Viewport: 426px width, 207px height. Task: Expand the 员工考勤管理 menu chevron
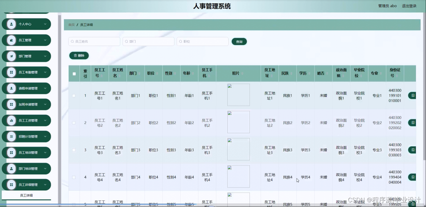(45, 72)
